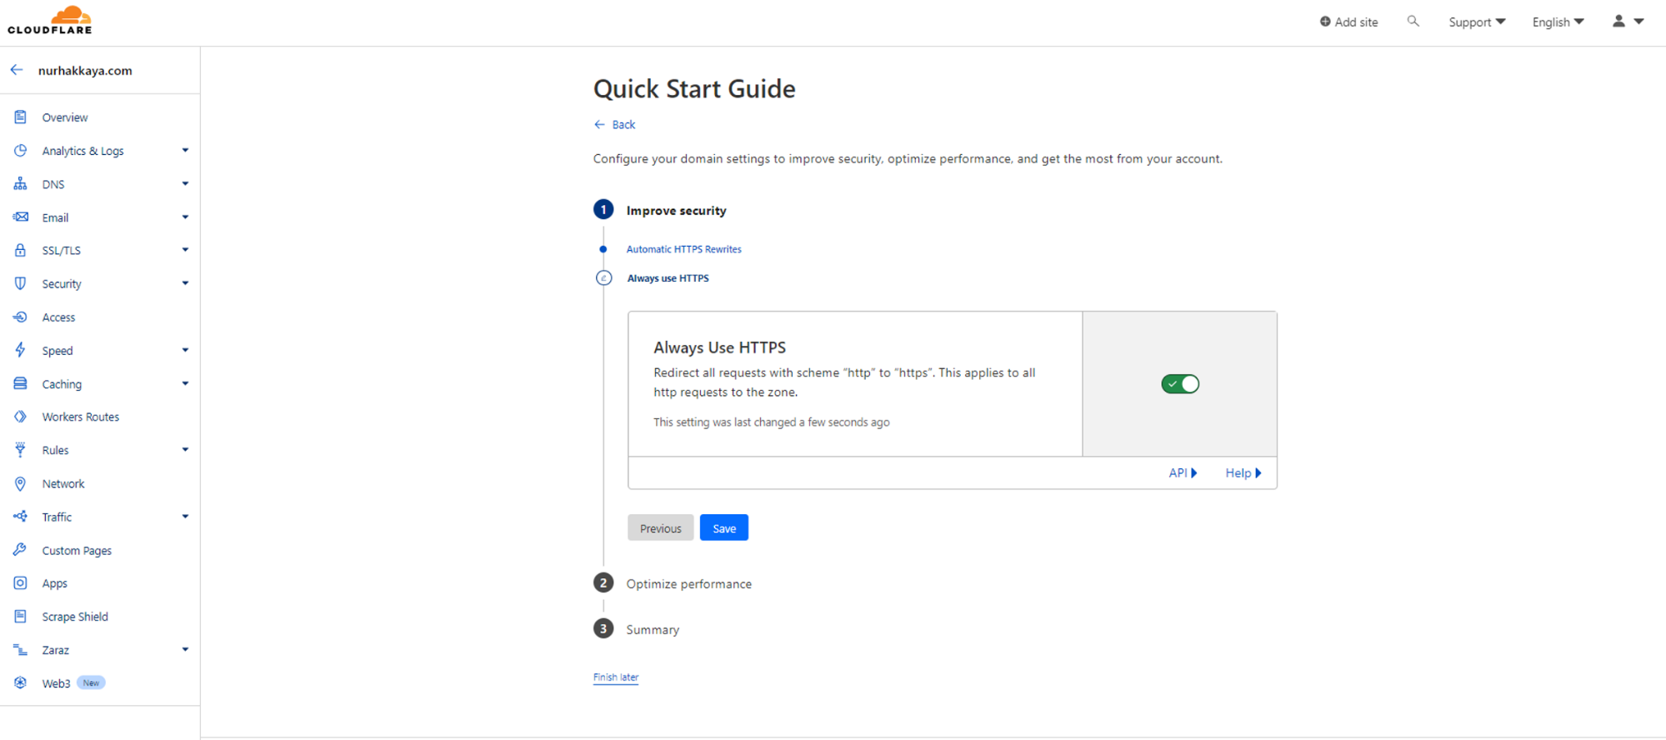Screen dimensions: 1666x740
Task: Open the Support dropdown menu
Action: pos(1477,22)
